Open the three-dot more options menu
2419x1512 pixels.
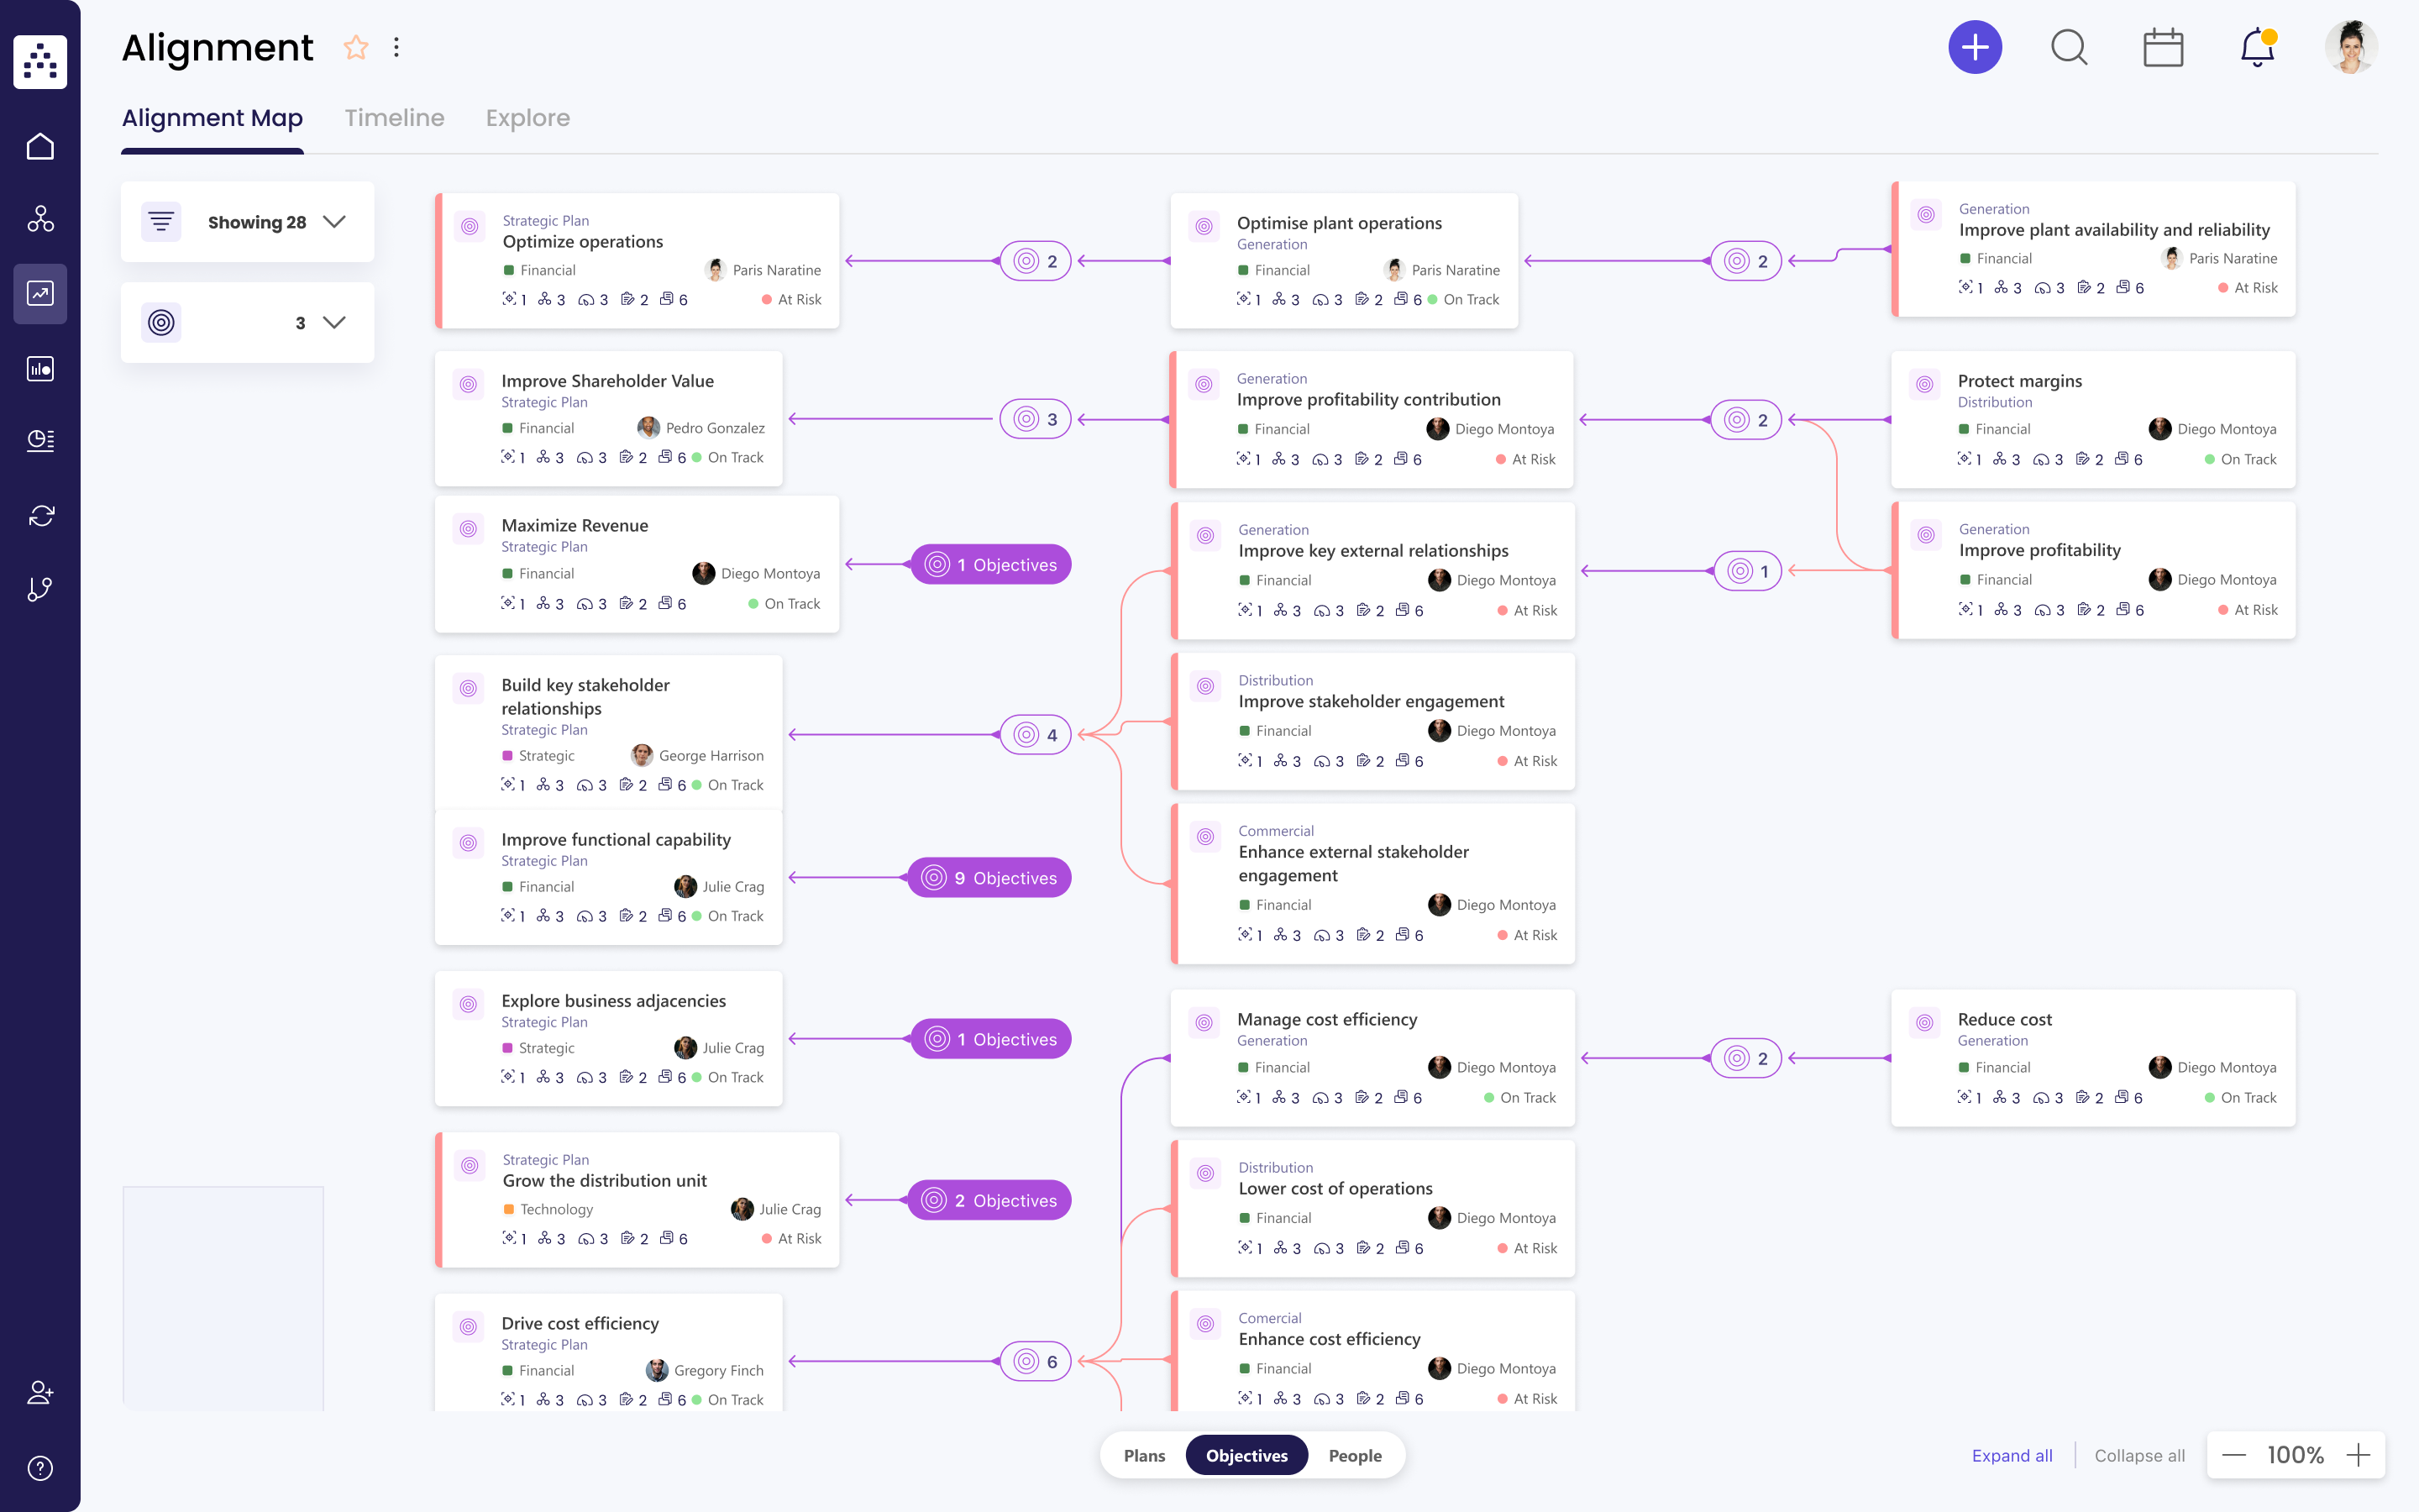pos(396,47)
